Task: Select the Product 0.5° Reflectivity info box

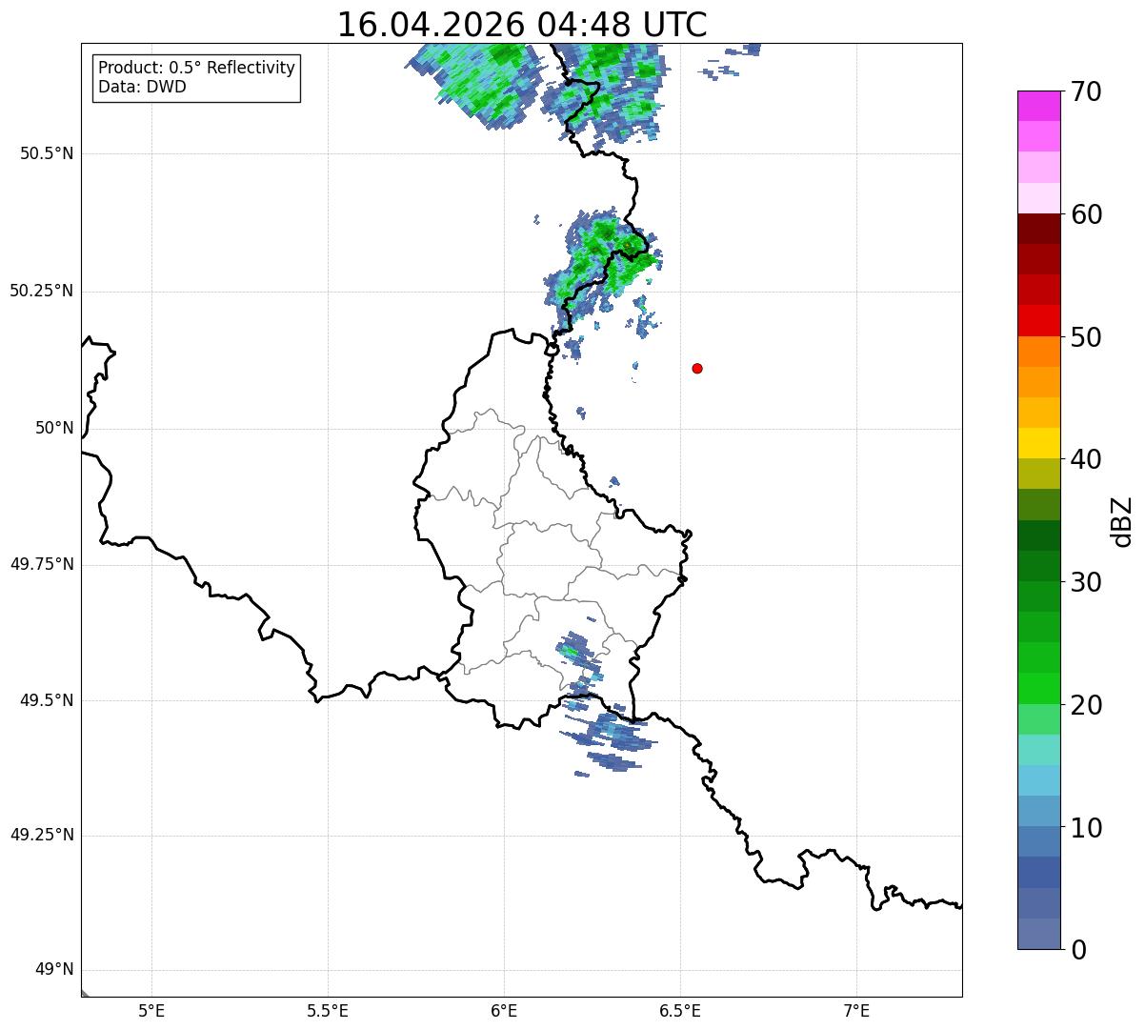Action: [x=196, y=78]
